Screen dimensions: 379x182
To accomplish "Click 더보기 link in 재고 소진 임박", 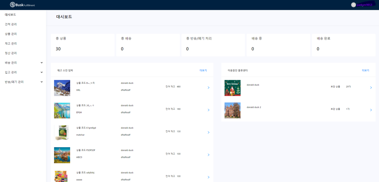I will point(203,71).
